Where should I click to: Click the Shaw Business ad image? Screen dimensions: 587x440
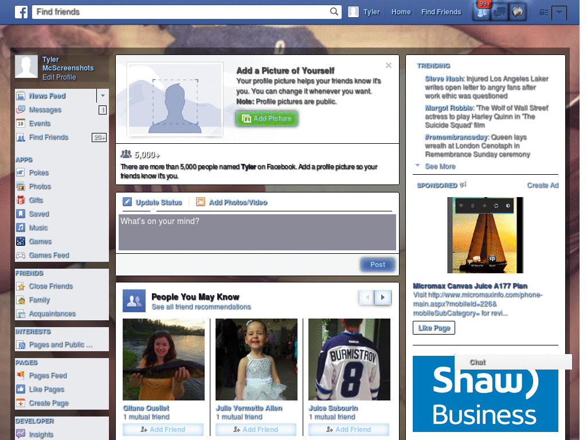pyautogui.click(x=485, y=394)
